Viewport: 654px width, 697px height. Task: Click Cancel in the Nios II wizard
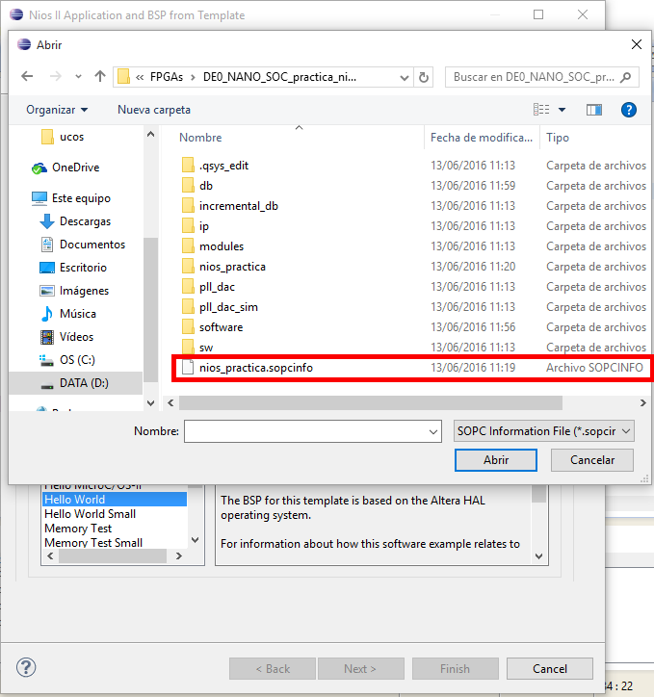(x=550, y=668)
